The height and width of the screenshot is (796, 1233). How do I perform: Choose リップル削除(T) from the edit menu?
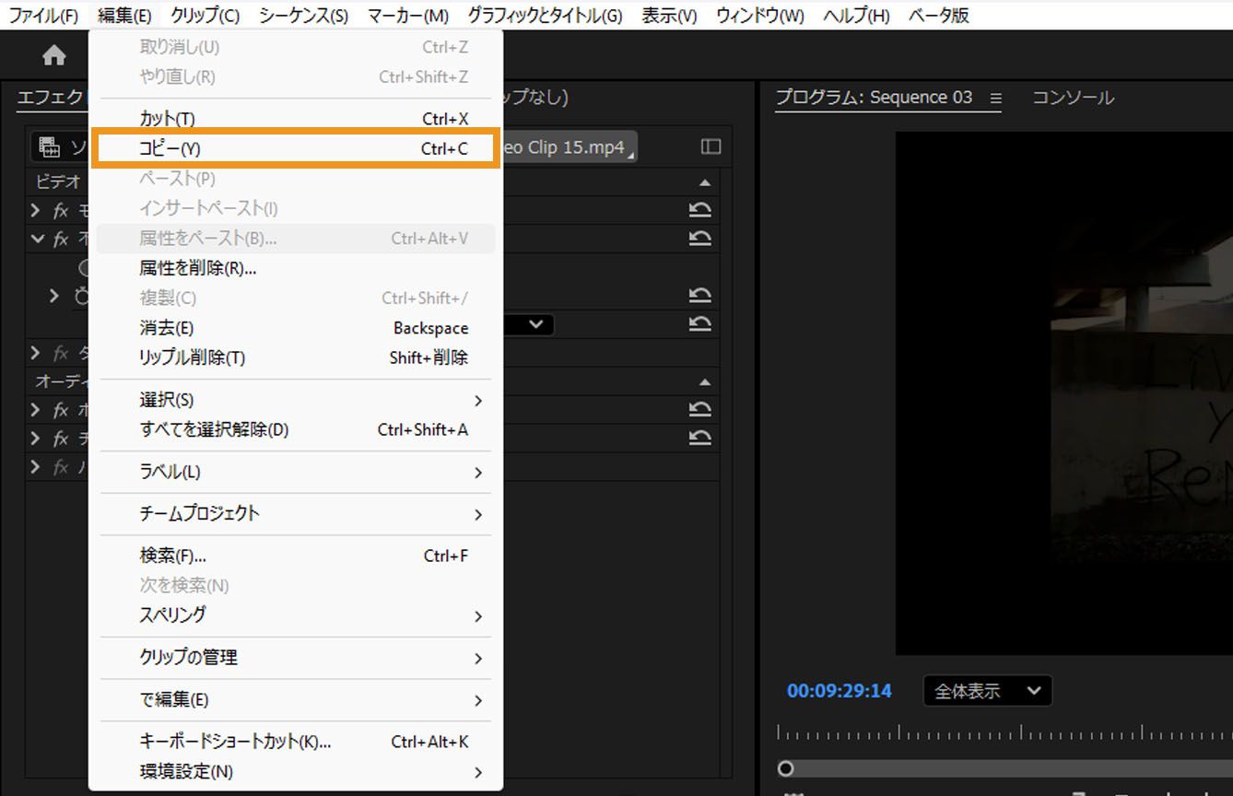(296, 357)
